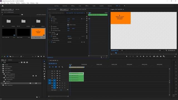Open Program monitor settings wrench

click(x=166, y=51)
